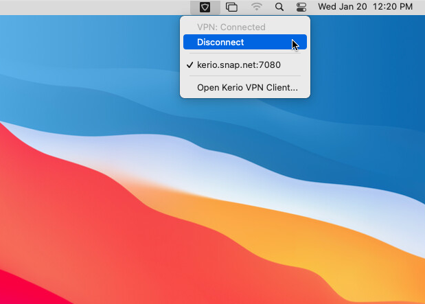The height and width of the screenshot is (304, 425).
Task: Open the date and time clock
Action: [x=365, y=6]
